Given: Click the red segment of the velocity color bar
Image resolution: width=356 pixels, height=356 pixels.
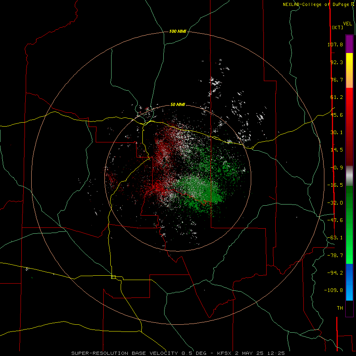Looking at the screenshot, I should (x=349, y=127).
